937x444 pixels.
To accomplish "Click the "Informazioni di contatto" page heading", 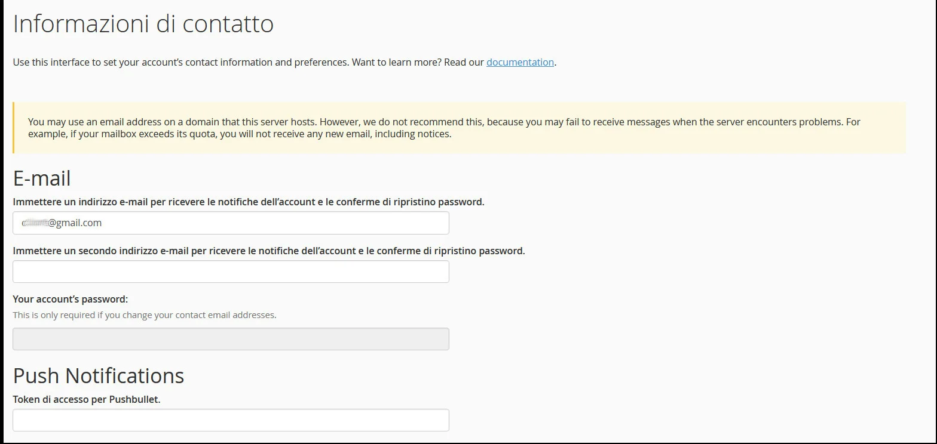I will coord(143,24).
